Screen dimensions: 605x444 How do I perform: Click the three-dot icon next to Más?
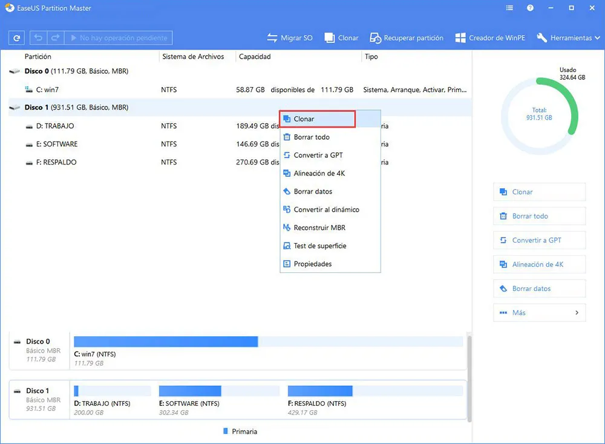coord(503,313)
